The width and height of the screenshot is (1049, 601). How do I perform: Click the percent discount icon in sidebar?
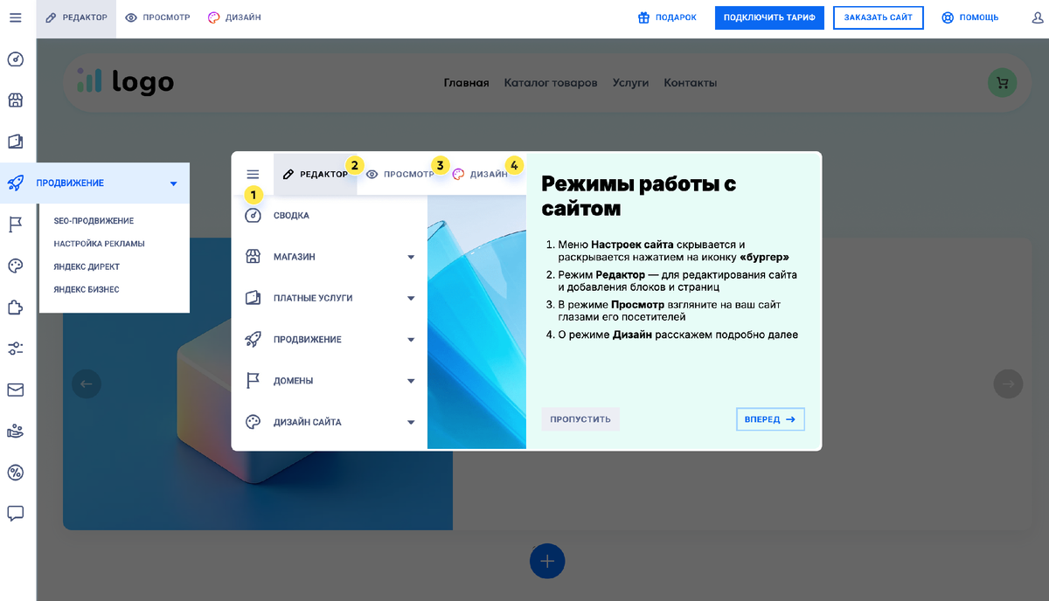coord(16,473)
